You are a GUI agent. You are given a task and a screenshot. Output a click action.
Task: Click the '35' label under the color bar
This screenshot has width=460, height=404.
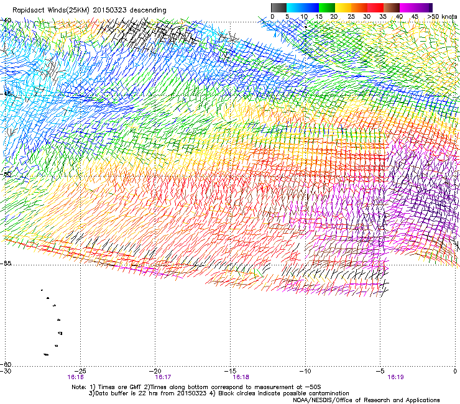click(x=383, y=17)
